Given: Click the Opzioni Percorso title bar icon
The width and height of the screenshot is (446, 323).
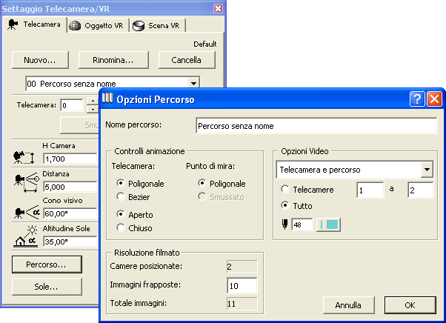Looking at the screenshot, I should coord(108,99).
